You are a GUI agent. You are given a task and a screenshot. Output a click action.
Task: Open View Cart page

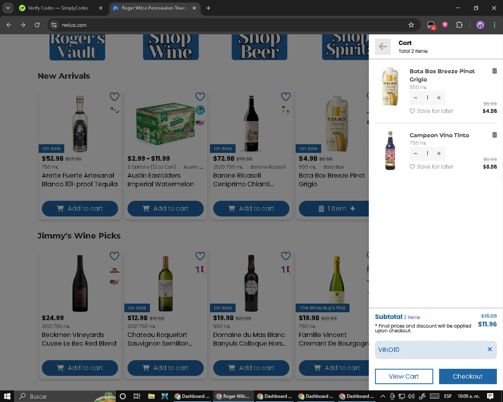coord(404,376)
